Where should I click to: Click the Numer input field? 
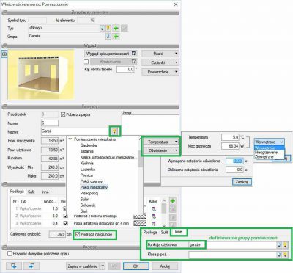click(x=50, y=123)
